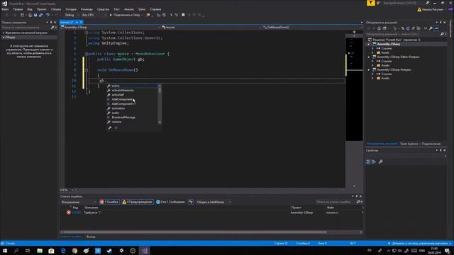Screen dimensions: 454x255
Task: Open the Debug configuration dropdown
Action: pyautogui.click(x=71, y=15)
